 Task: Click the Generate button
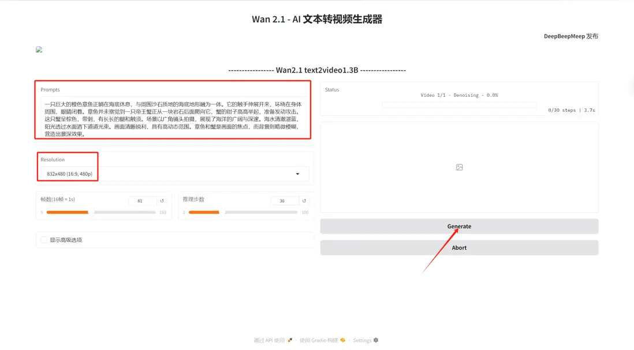(459, 226)
